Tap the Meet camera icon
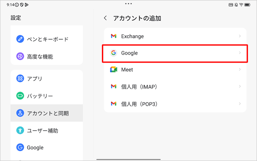The width and height of the screenshot is (257, 161). click(x=114, y=70)
